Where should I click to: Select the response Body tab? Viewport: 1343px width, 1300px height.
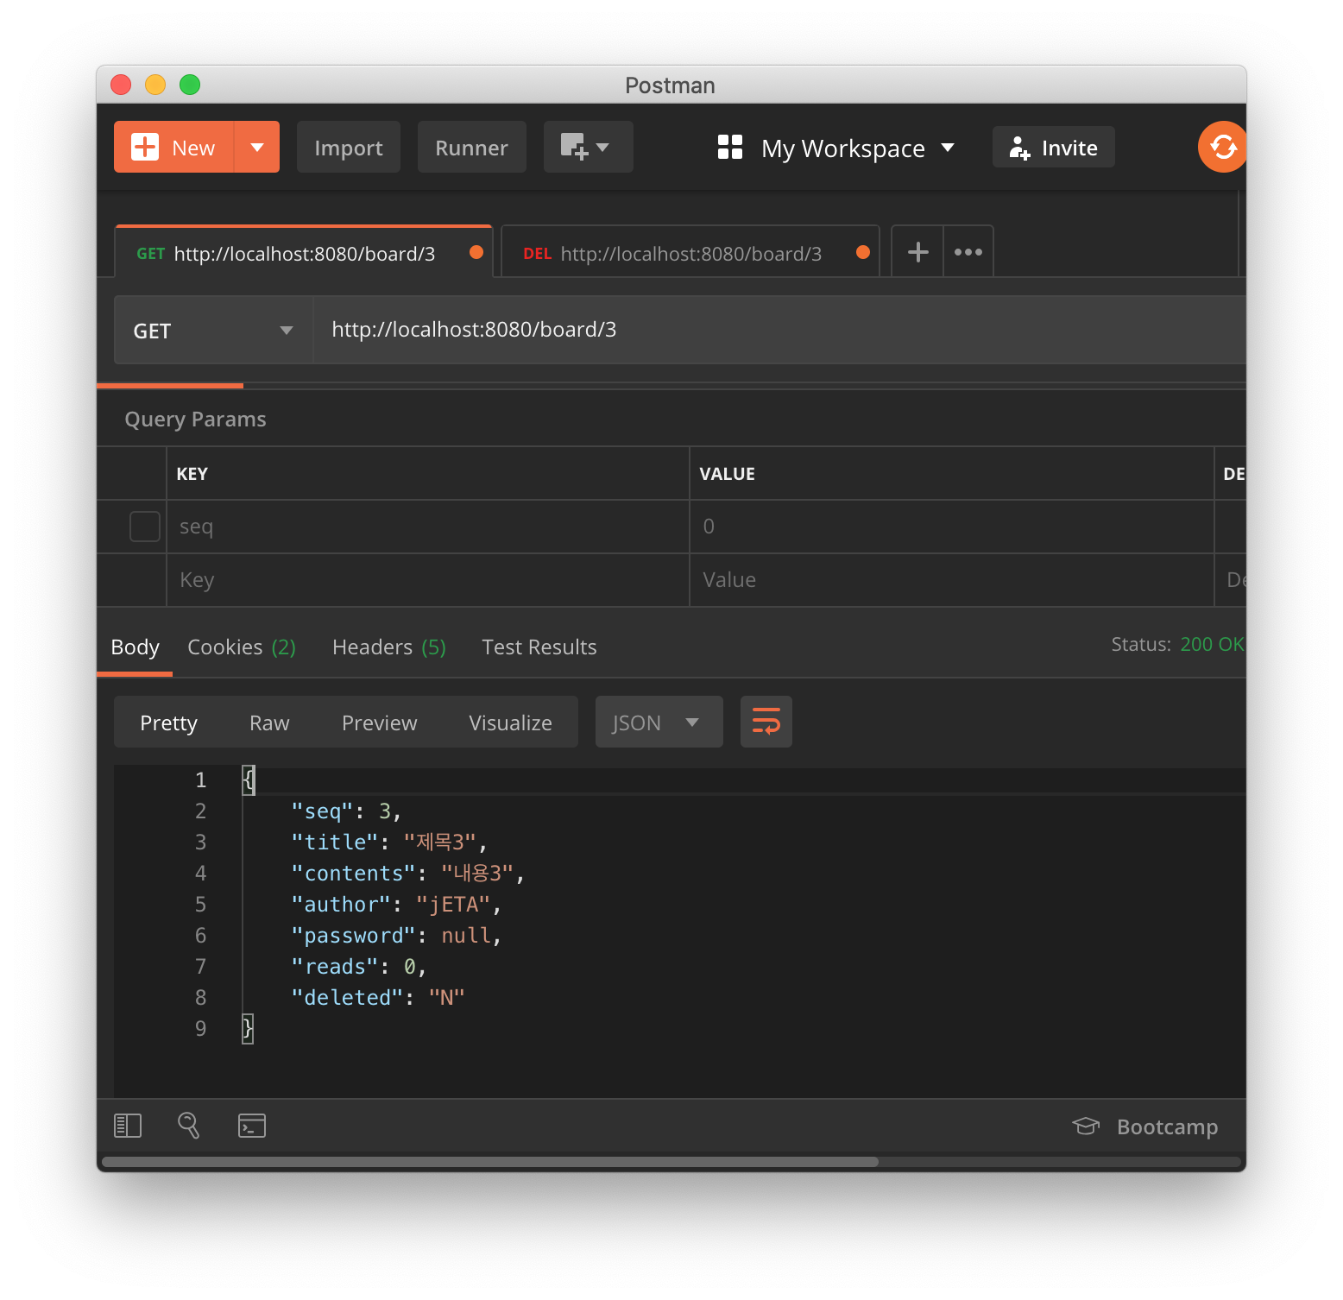pos(136,647)
